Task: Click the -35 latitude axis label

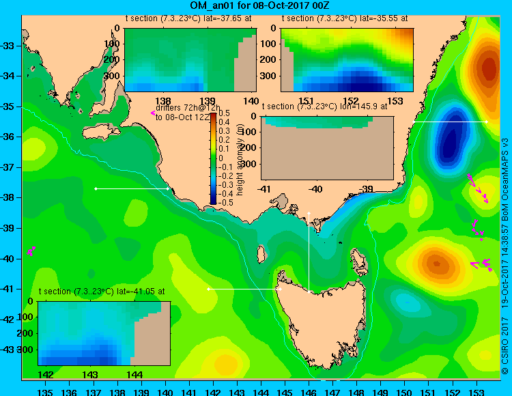Action: pyautogui.click(x=8, y=107)
